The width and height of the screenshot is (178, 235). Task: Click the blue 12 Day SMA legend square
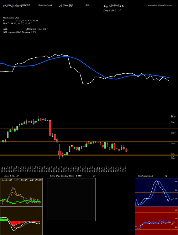tap(4, 6)
